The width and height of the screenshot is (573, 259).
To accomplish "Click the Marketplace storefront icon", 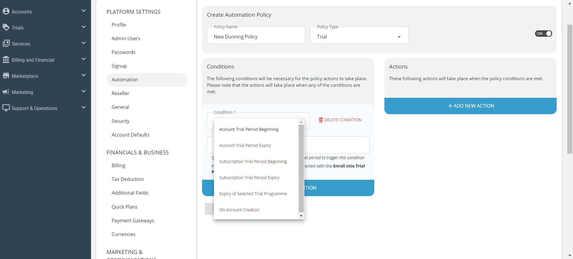I will (6, 76).
